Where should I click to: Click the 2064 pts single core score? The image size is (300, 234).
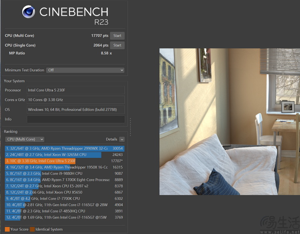101,45
